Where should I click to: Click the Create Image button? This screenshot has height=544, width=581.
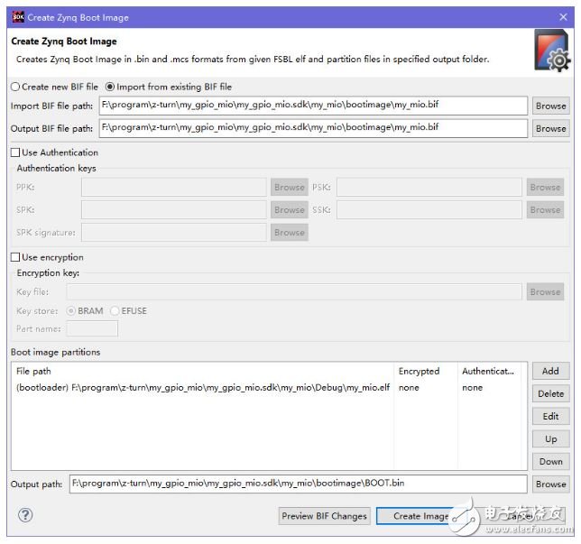pos(420,516)
